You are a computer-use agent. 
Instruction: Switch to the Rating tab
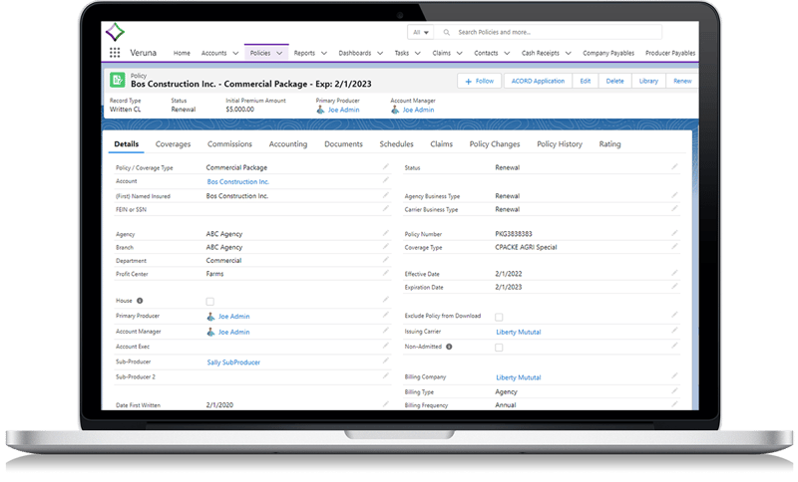pyautogui.click(x=609, y=144)
